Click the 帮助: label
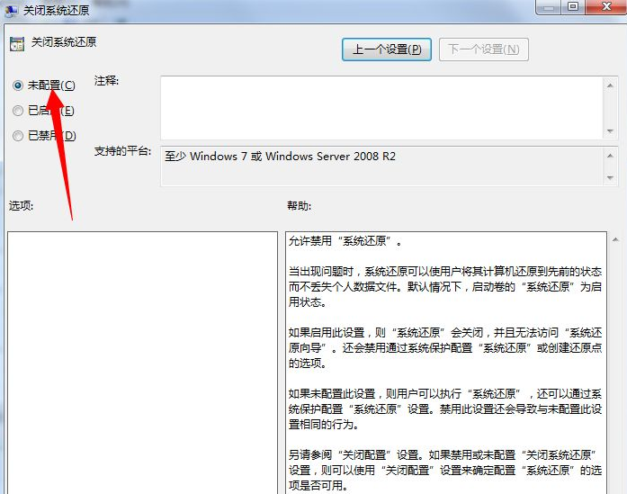 (299, 205)
